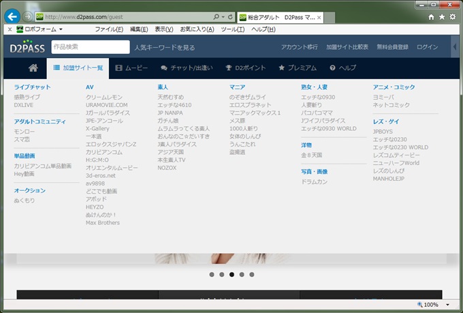463x313 pixels.
Task: Open the ロボフォーム dropdown
Action: pyautogui.click(x=39, y=29)
